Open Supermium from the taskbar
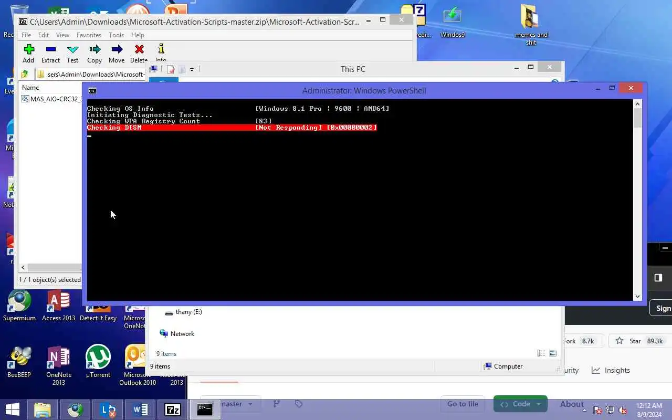Image resolution: width=672 pixels, height=420 pixels. [75, 409]
